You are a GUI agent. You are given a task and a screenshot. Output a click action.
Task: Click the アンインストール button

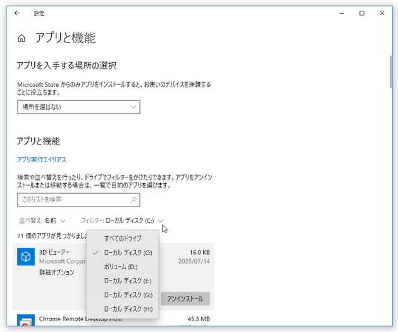click(185, 298)
